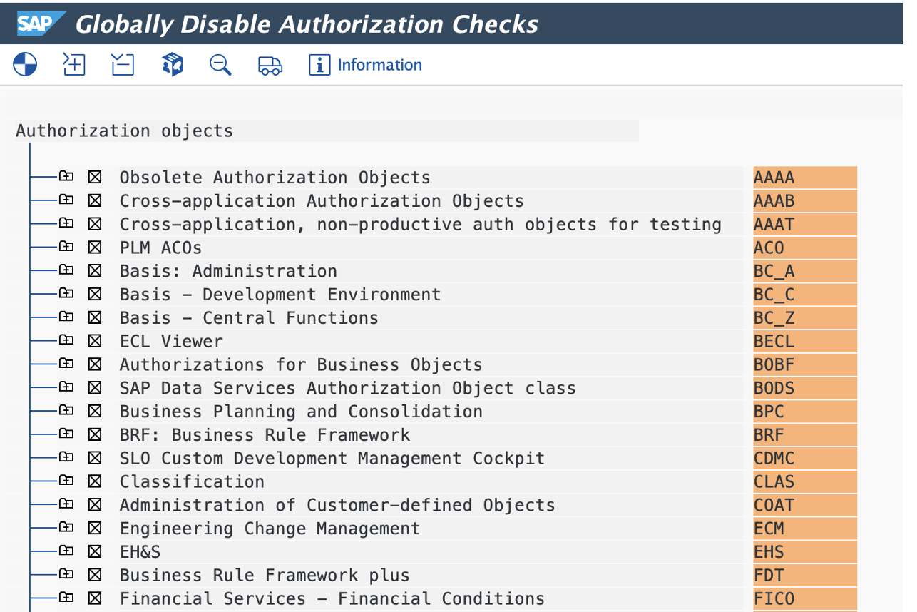The height and width of the screenshot is (612, 917).
Task: Toggle checkbox for Business Rule Framework plus
Action: [x=95, y=576]
